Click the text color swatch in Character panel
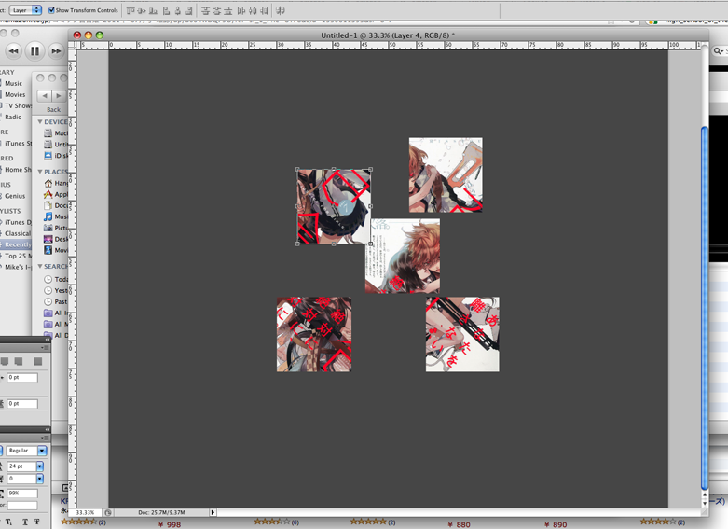This screenshot has width=728, height=529. click(x=22, y=506)
